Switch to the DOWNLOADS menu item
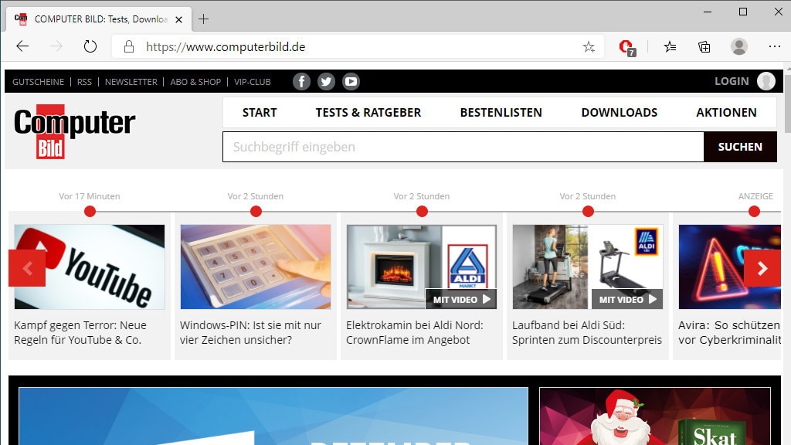 point(619,112)
